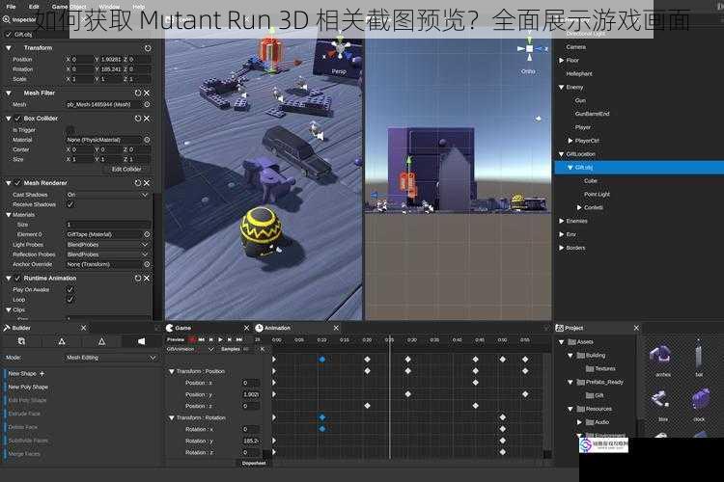Jump to last frame in the animation controls
Image resolution: width=724 pixels, height=482 pixels.
[239, 339]
